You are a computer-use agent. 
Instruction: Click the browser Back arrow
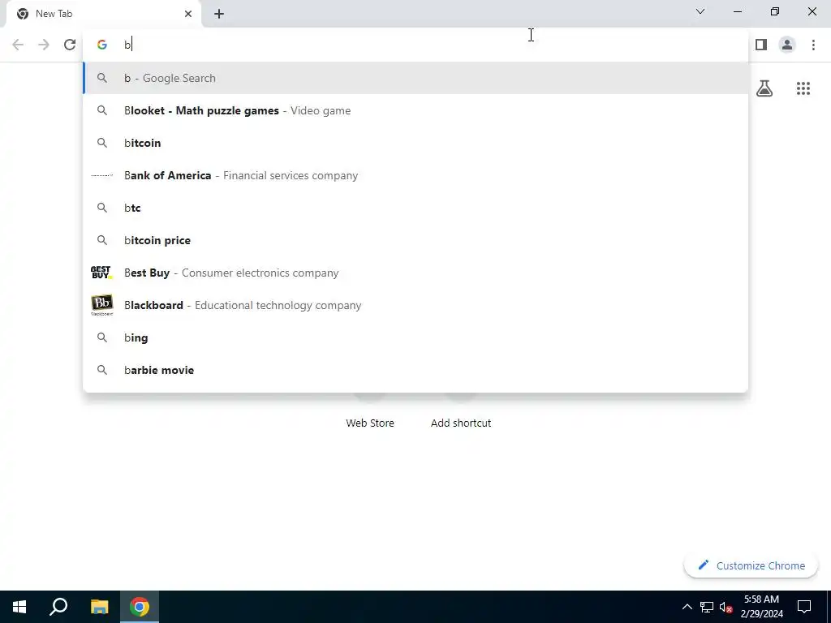coord(18,45)
